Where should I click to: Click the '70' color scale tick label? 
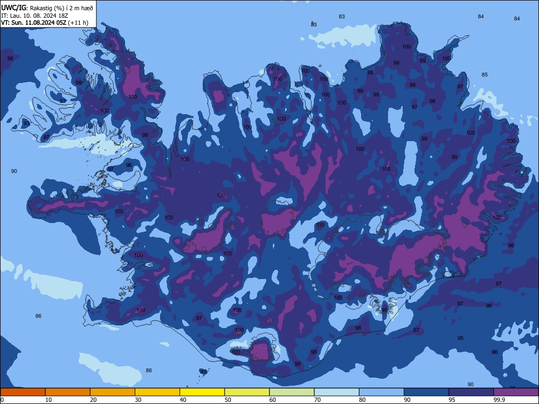pyautogui.click(x=317, y=400)
